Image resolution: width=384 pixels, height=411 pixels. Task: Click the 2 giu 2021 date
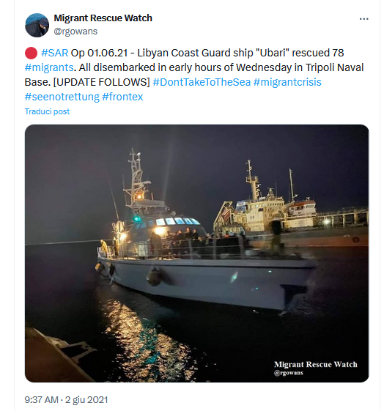86,400
